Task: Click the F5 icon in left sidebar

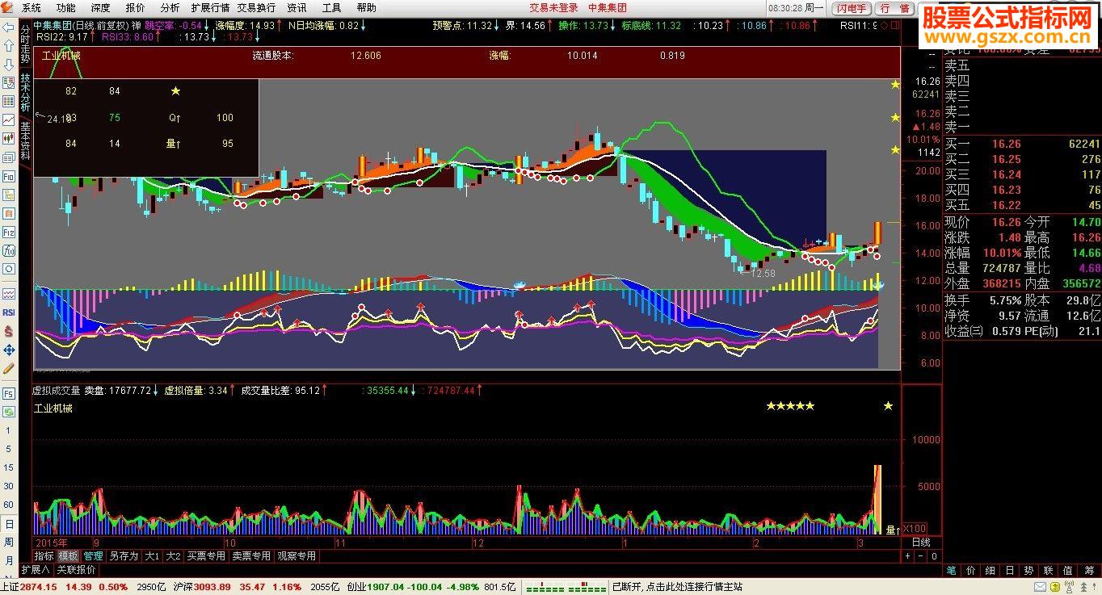Action: pyautogui.click(x=8, y=393)
